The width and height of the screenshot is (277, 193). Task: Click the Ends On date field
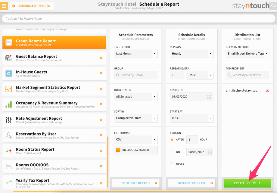[x=200, y=152]
